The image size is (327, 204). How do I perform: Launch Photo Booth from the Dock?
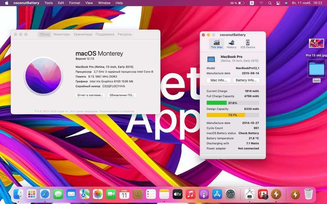click(x=263, y=195)
